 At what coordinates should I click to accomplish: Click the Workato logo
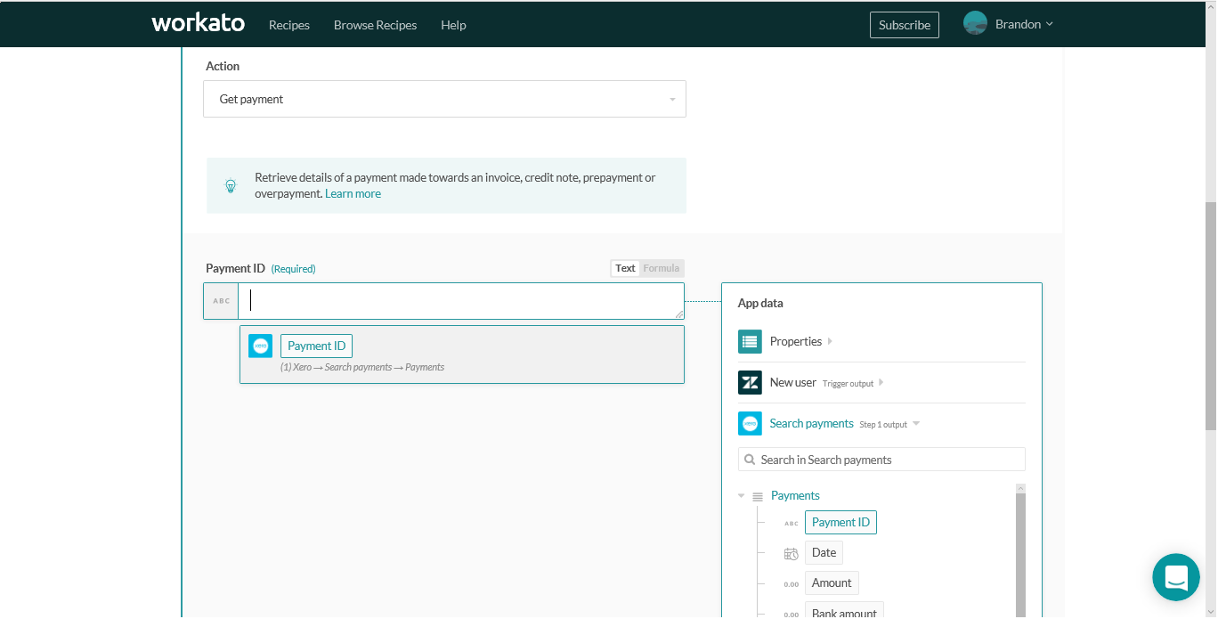(198, 23)
